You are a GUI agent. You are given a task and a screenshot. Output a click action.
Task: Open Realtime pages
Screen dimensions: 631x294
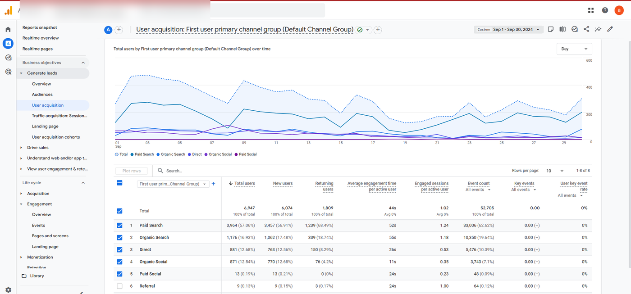click(37, 49)
